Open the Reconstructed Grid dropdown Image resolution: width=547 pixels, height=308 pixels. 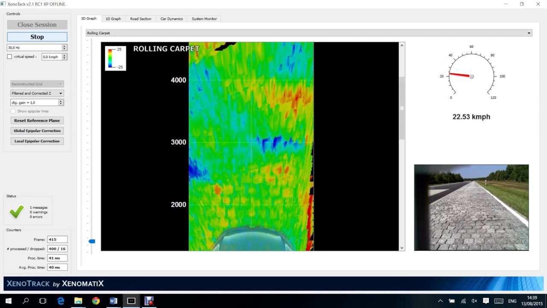pos(37,84)
